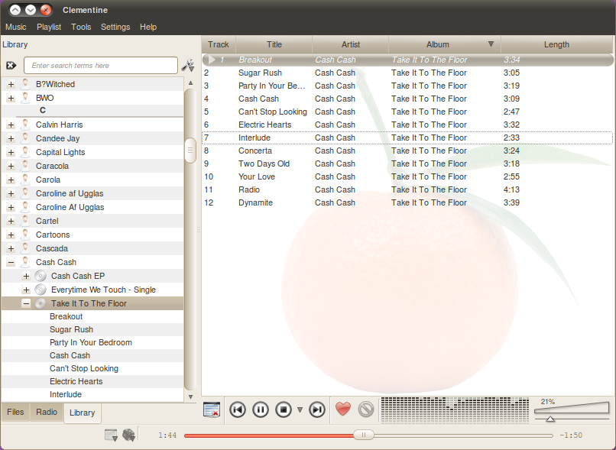616x450 pixels.
Task: Click the song seek bar handle
Action: click(363, 435)
